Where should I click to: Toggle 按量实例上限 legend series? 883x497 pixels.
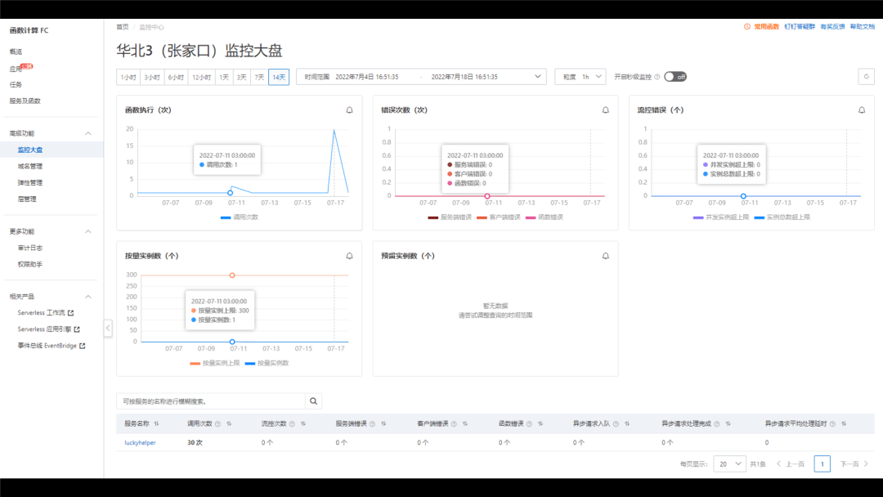pyautogui.click(x=214, y=363)
